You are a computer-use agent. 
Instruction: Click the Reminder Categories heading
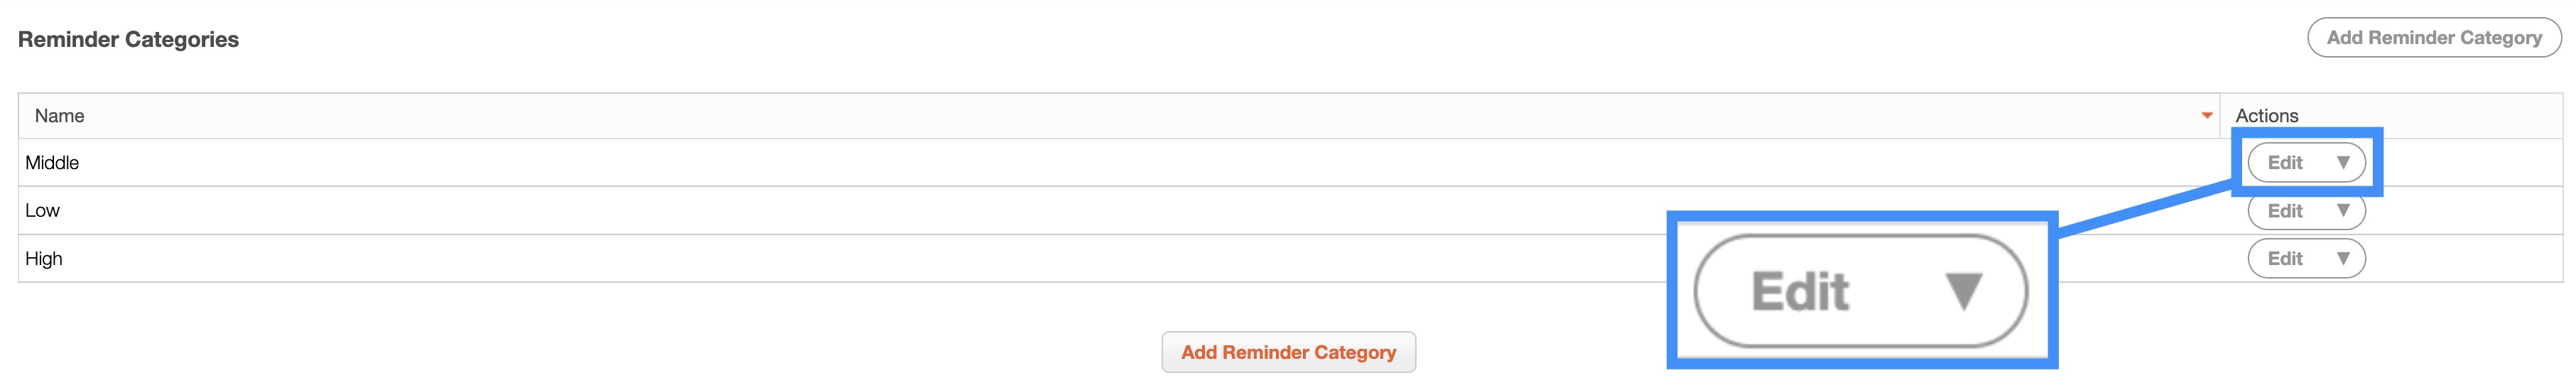[128, 40]
